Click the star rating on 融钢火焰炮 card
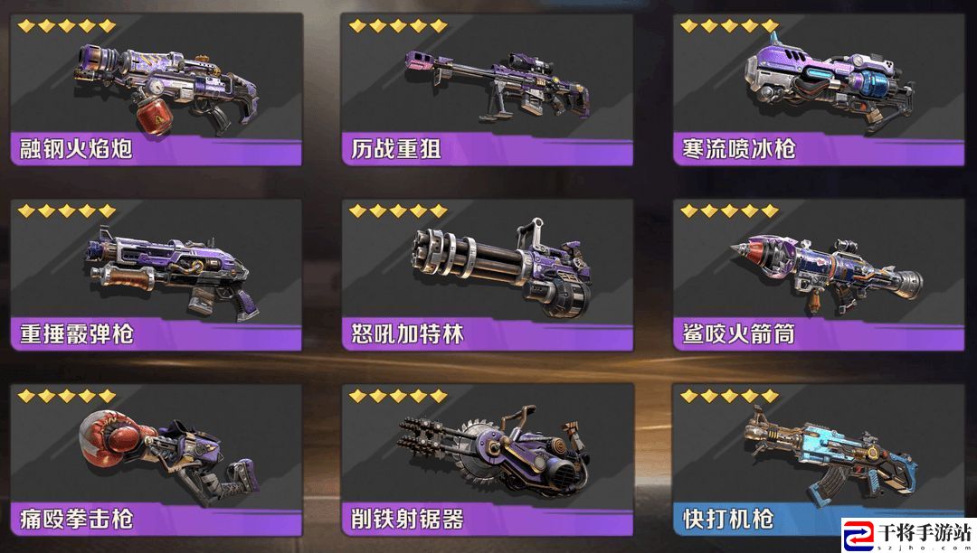This screenshot has height=553, width=977. pos(67,25)
